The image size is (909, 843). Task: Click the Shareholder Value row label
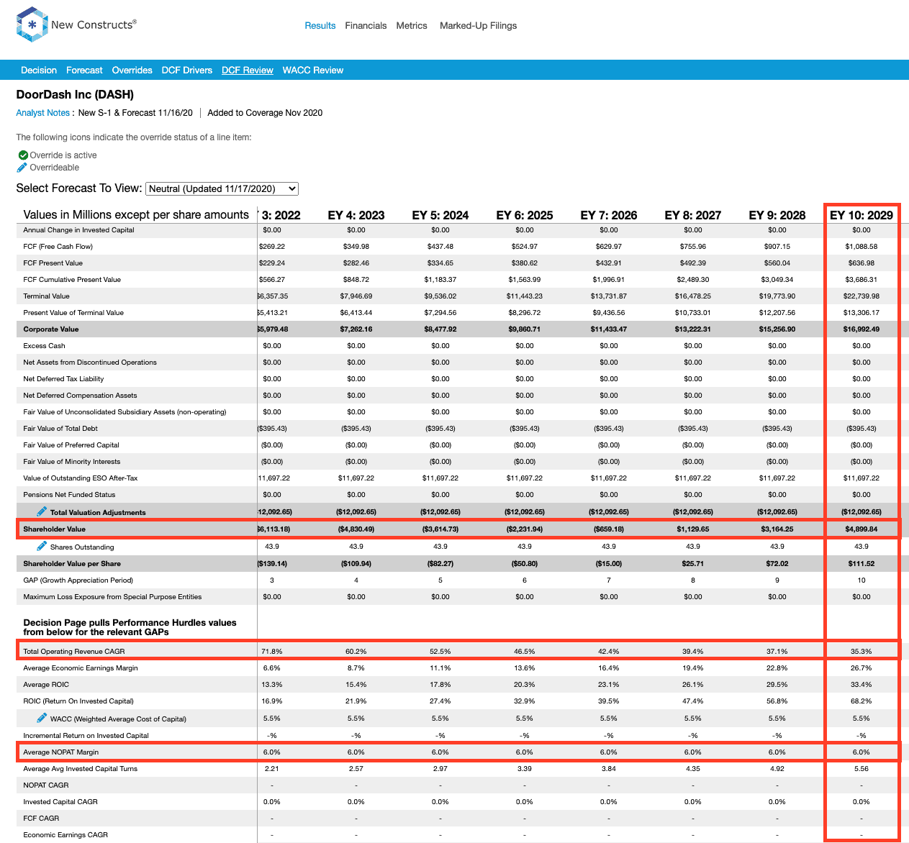pyautogui.click(x=55, y=529)
